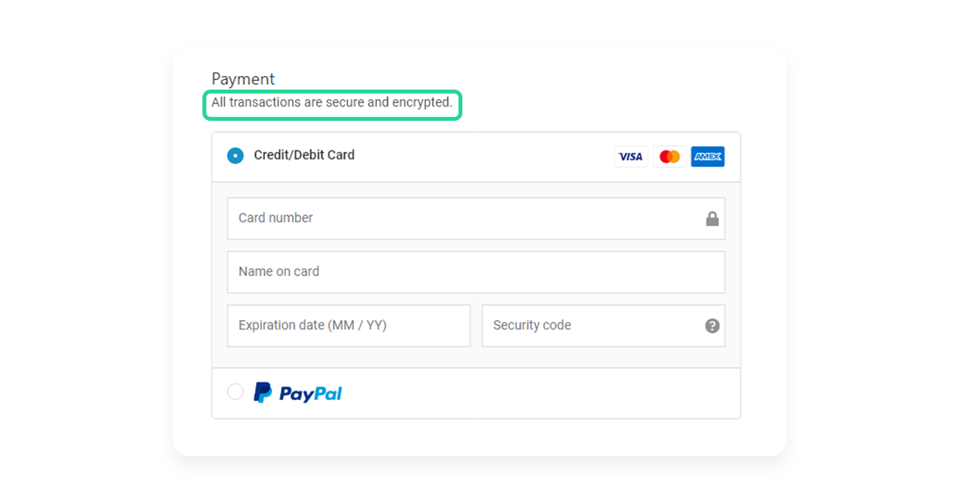Image resolution: width=960 pixels, height=504 pixels.
Task: Select the Credit/Debit Card radio button
Action: (x=235, y=155)
